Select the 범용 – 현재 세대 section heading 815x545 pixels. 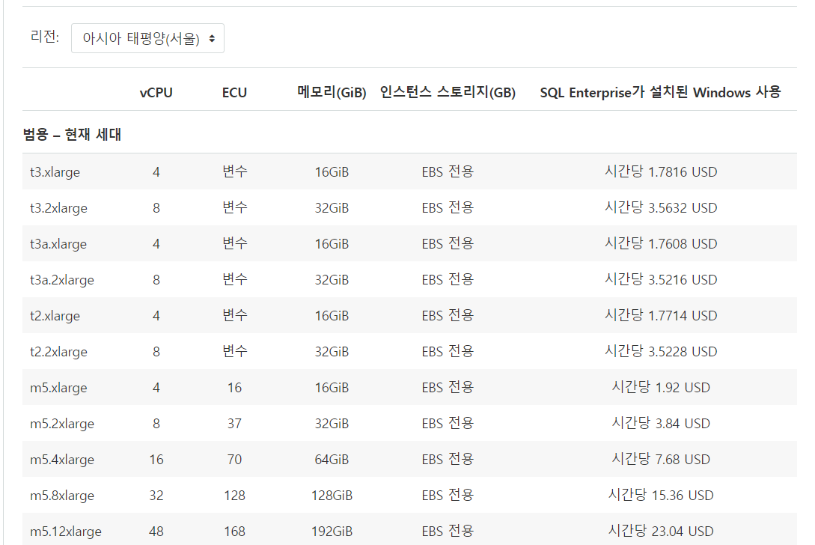(73, 135)
